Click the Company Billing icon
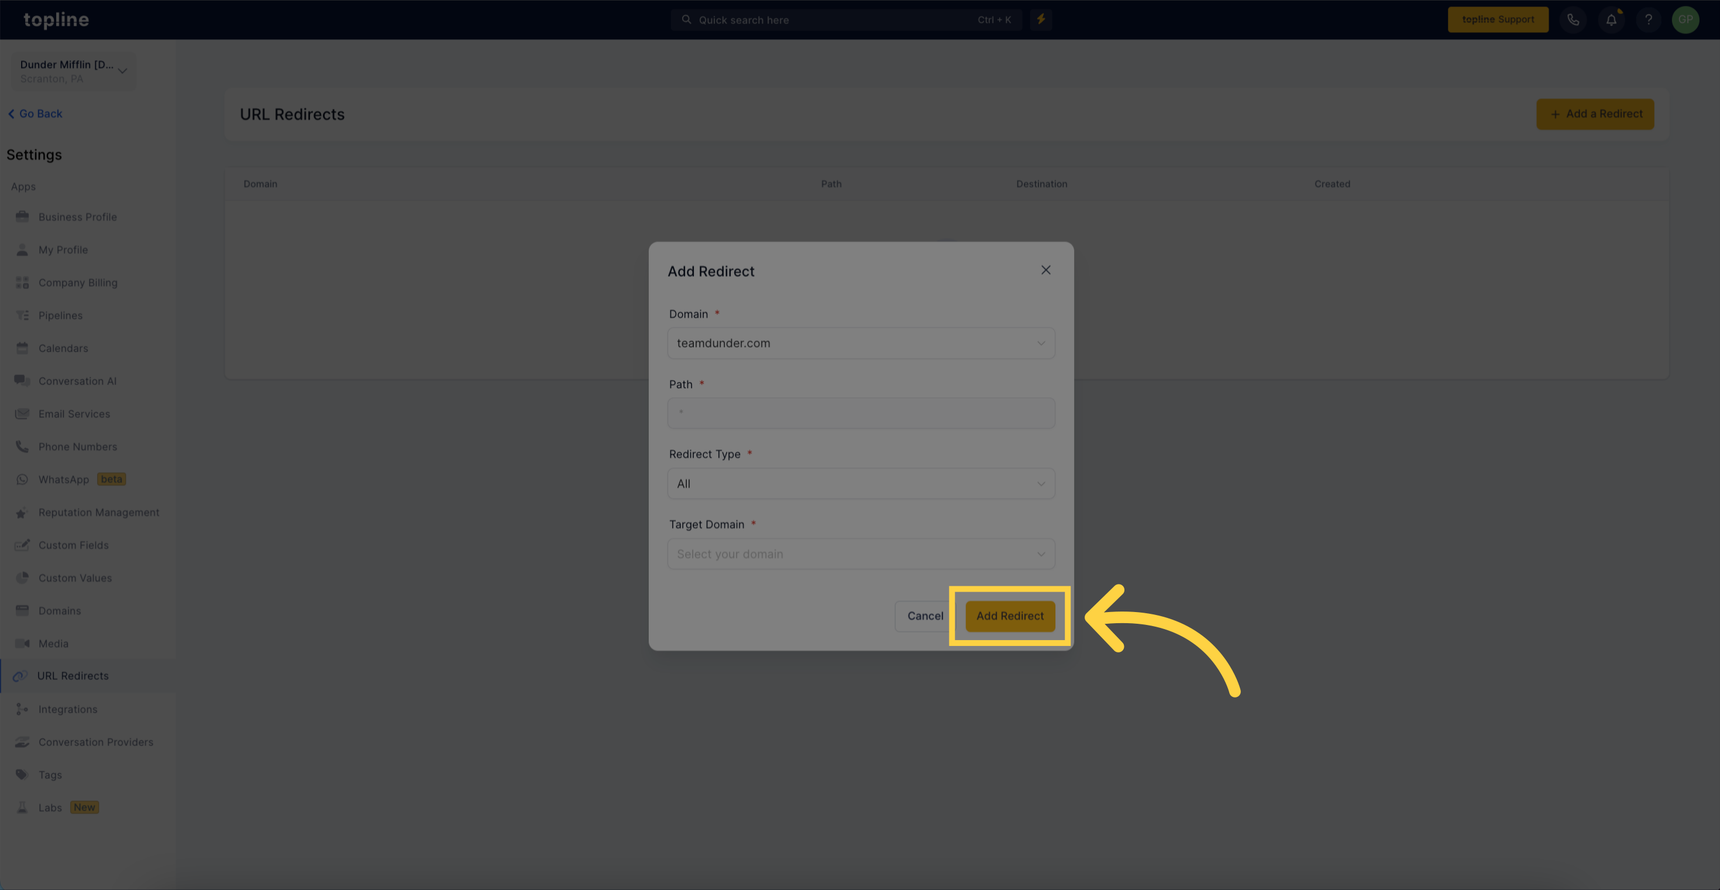Image resolution: width=1720 pixels, height=890 pixels. pyautogui.click(x=22, y=283)
